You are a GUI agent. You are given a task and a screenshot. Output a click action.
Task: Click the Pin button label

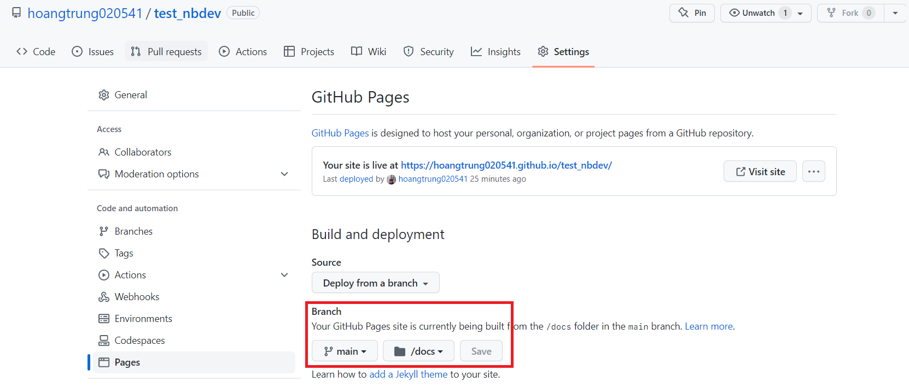click(x=700, y=13)
